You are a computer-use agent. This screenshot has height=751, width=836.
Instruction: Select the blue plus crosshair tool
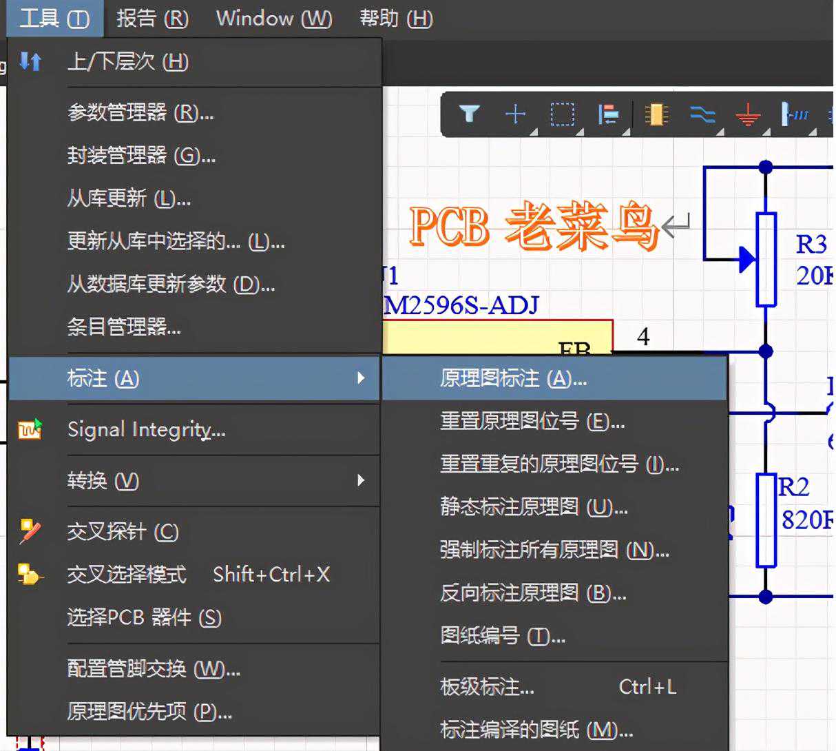(x=515, y=114)
